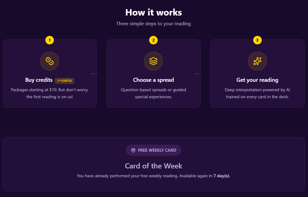This screenshot has height=197, width=308.
Task: Click the 1ª GRÁTIS badge next to Buy credits
Action: pos(64,81)
